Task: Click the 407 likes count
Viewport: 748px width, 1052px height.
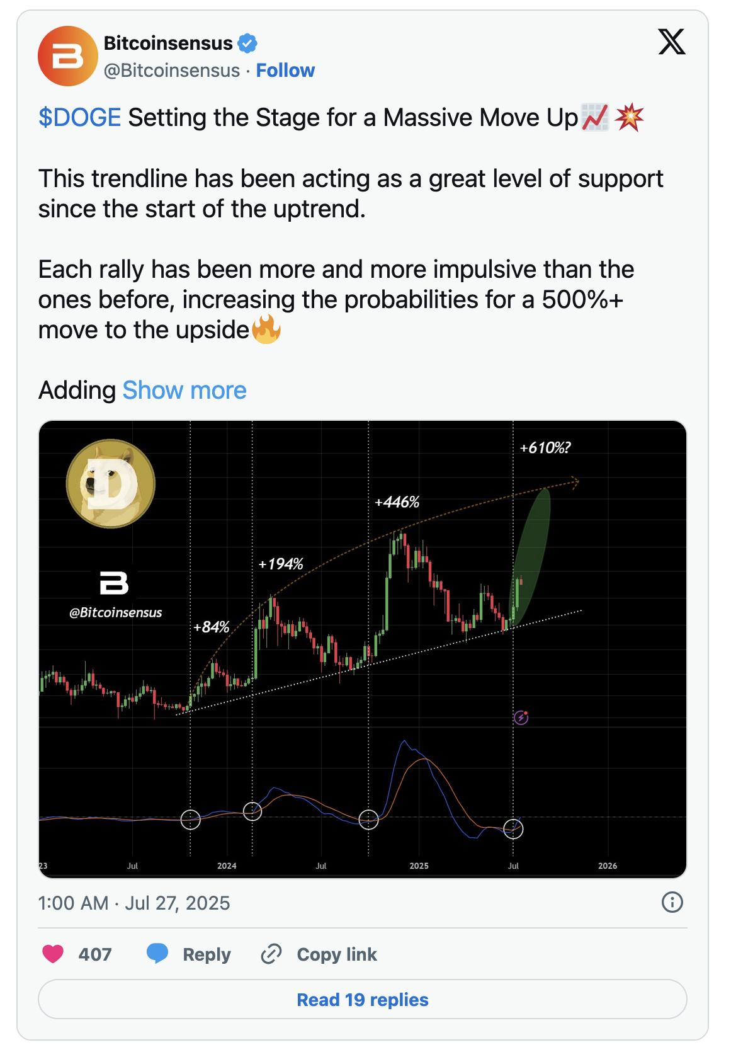Action: click(95, 954)
